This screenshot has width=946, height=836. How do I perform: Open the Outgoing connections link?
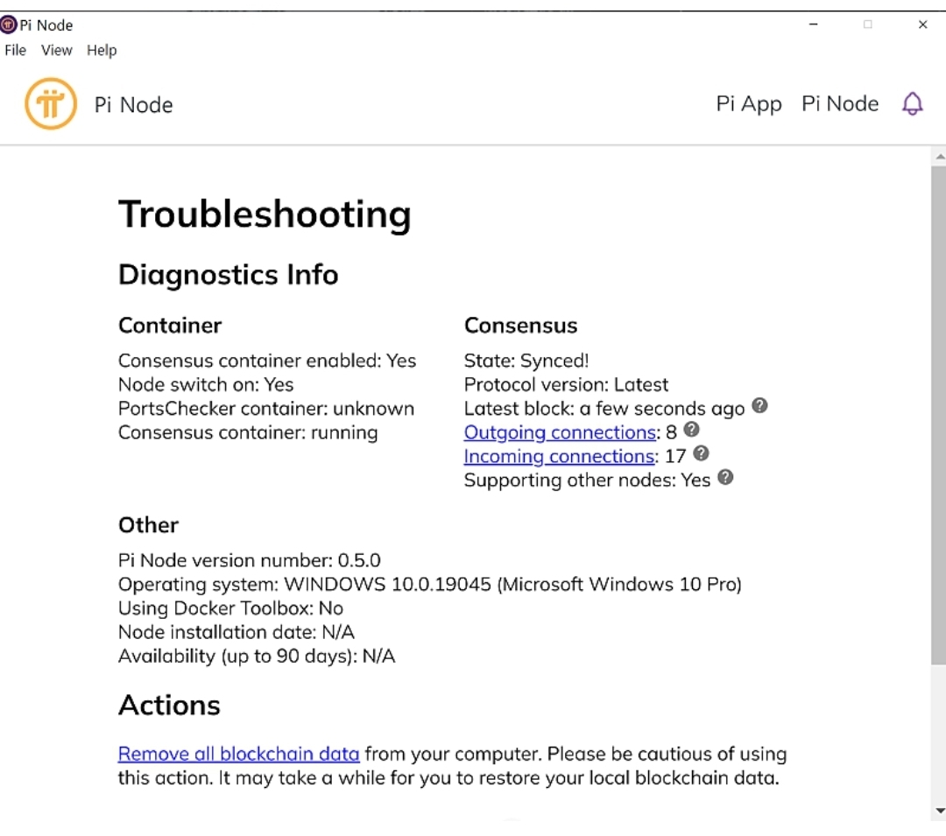[560, 432]
